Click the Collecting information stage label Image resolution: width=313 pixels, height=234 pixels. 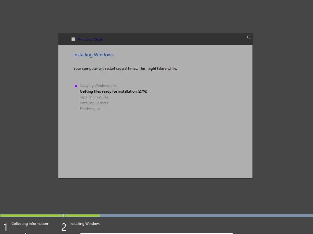30,224
